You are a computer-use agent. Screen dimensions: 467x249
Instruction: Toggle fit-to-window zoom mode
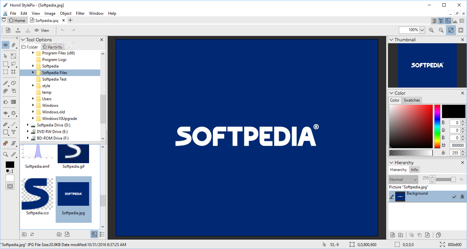pos(451,30)
